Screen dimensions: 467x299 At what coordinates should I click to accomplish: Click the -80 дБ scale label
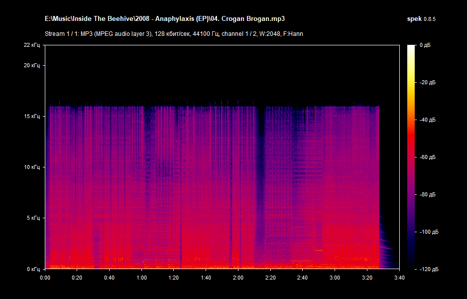point(427,194)
